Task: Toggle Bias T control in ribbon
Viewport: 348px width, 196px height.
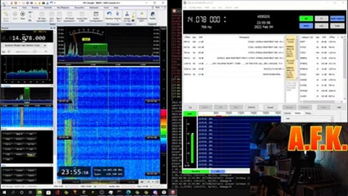Action: [59, 17]
